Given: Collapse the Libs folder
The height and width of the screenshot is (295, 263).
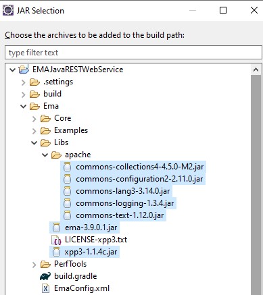Looking at the screenshot, I should pos(34,142).
